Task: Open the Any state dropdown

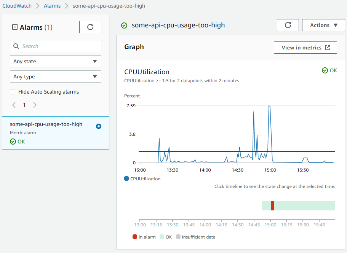Action: click(55, 61)
